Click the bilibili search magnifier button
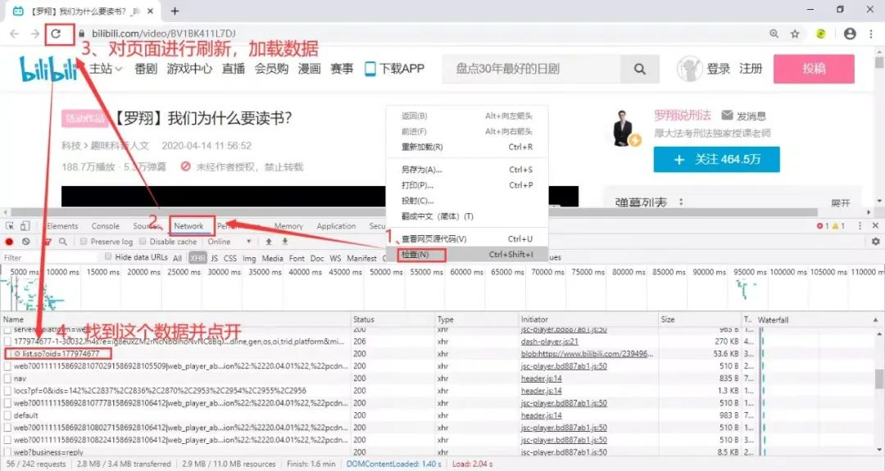 (x=639, y=69)
